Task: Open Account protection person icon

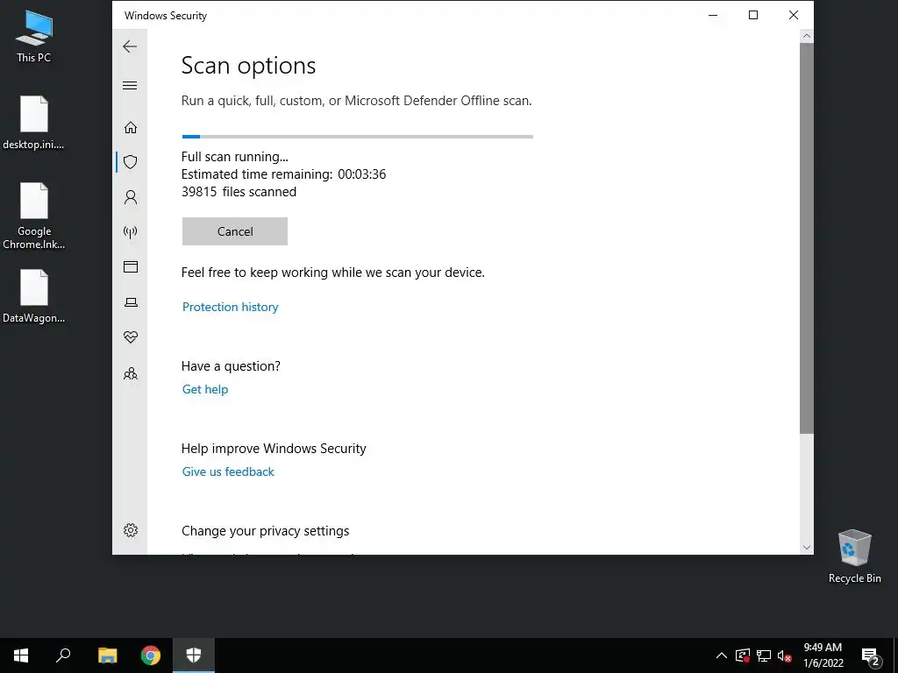Action: click(x=131, y=197)
